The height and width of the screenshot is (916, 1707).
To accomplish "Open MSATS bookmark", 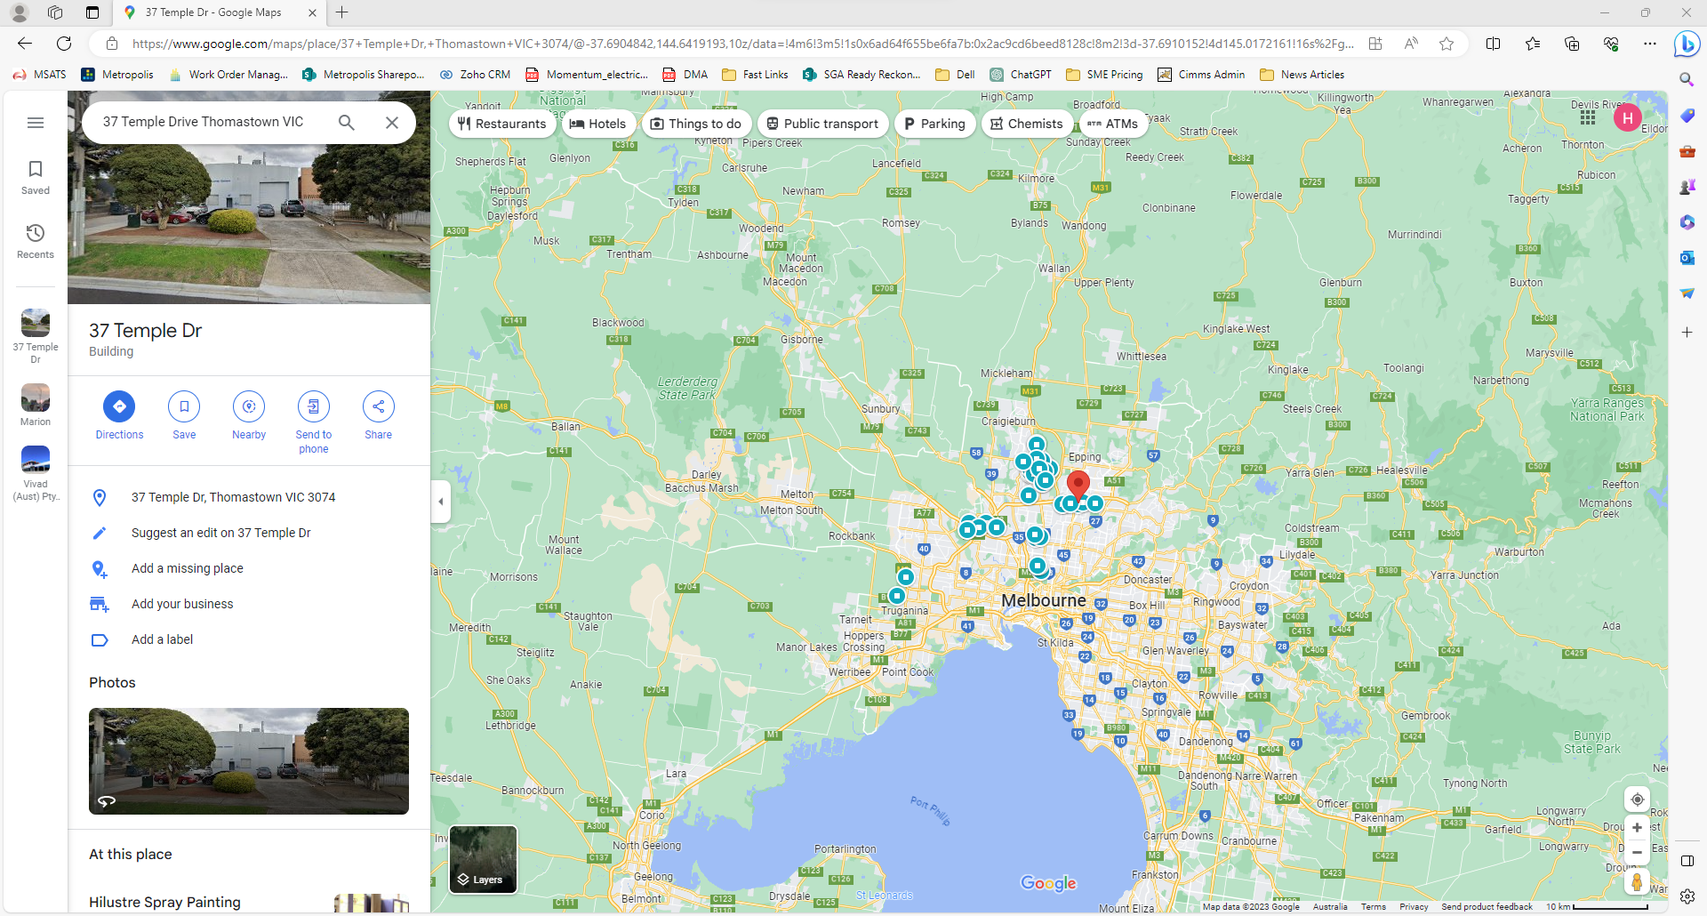I will pyautogui.click(x=40, y=75).
